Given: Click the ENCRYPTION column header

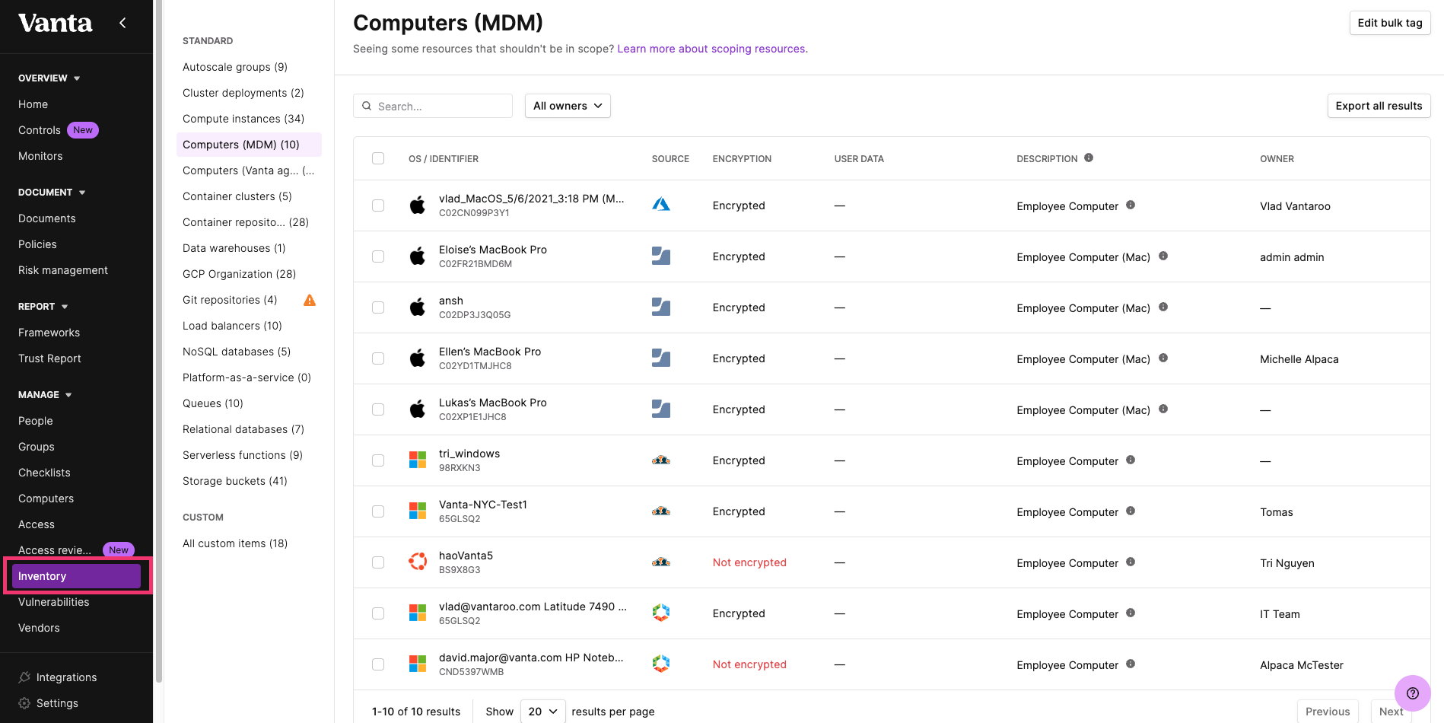Looking at the screenshot, I should (x=742, y=159).
